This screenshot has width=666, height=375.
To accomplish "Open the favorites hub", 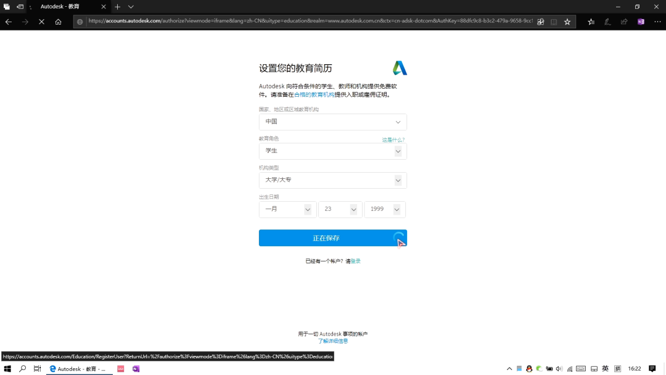I will coord(591,22).
